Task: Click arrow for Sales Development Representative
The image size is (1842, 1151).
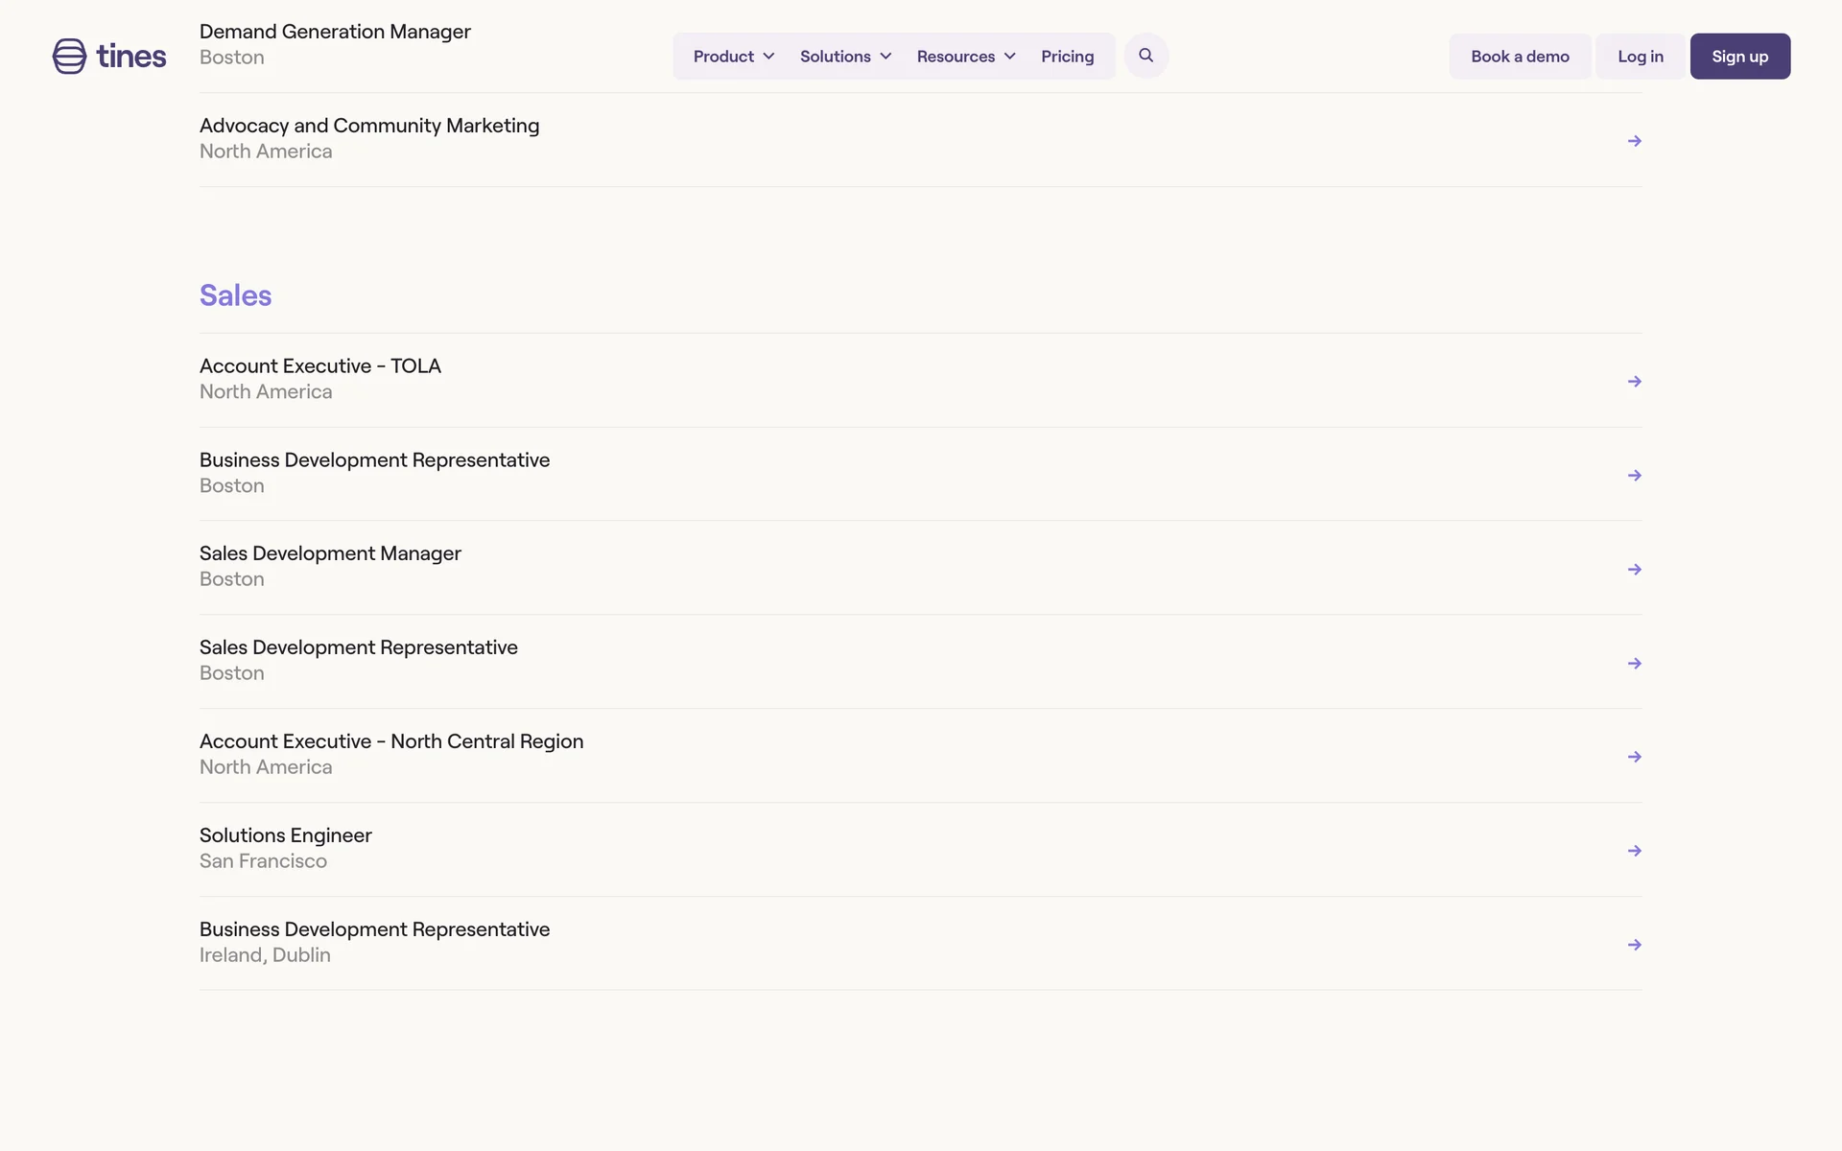Action: pos(1634,664)
